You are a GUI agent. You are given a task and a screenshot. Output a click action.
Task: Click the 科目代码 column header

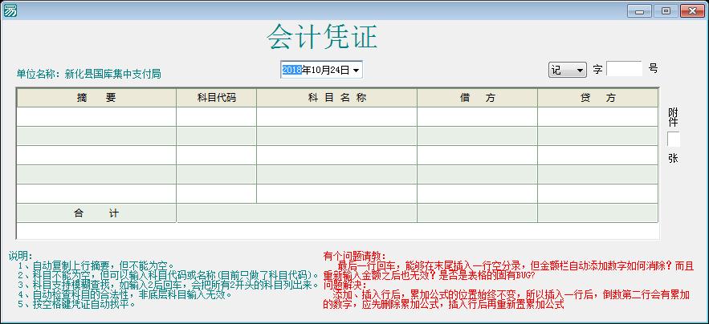coord(216,98)
